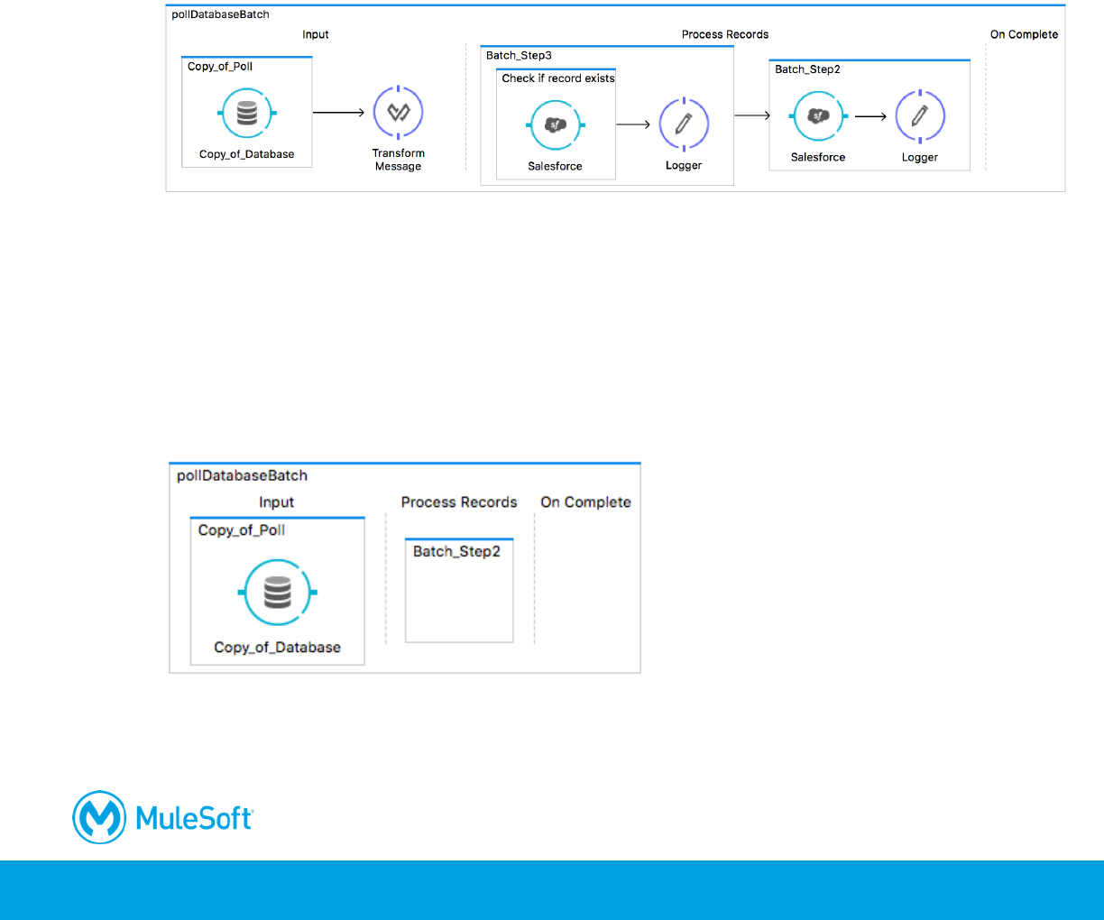Viewport: 1104px width, 920px height.
Task: Click the Batch_Step3 header label
Action: click(519, 55)
